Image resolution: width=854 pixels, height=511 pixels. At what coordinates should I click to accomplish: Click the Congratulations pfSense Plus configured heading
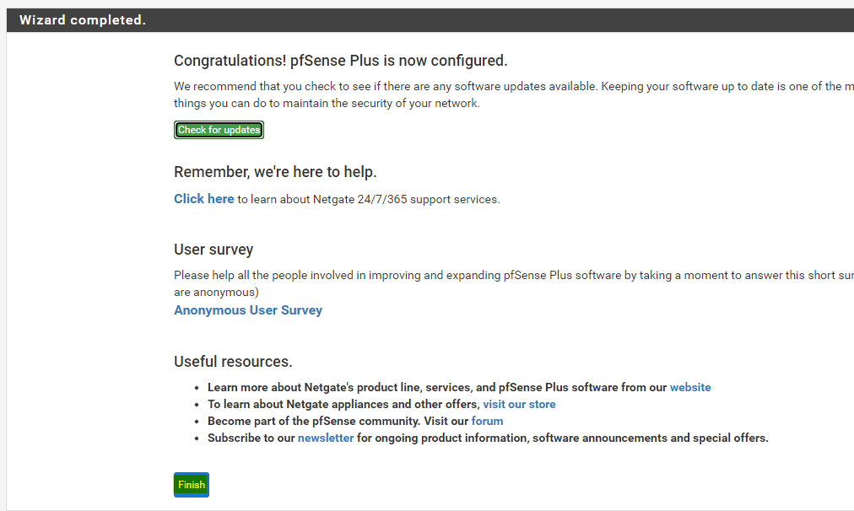tap(340, 61)
